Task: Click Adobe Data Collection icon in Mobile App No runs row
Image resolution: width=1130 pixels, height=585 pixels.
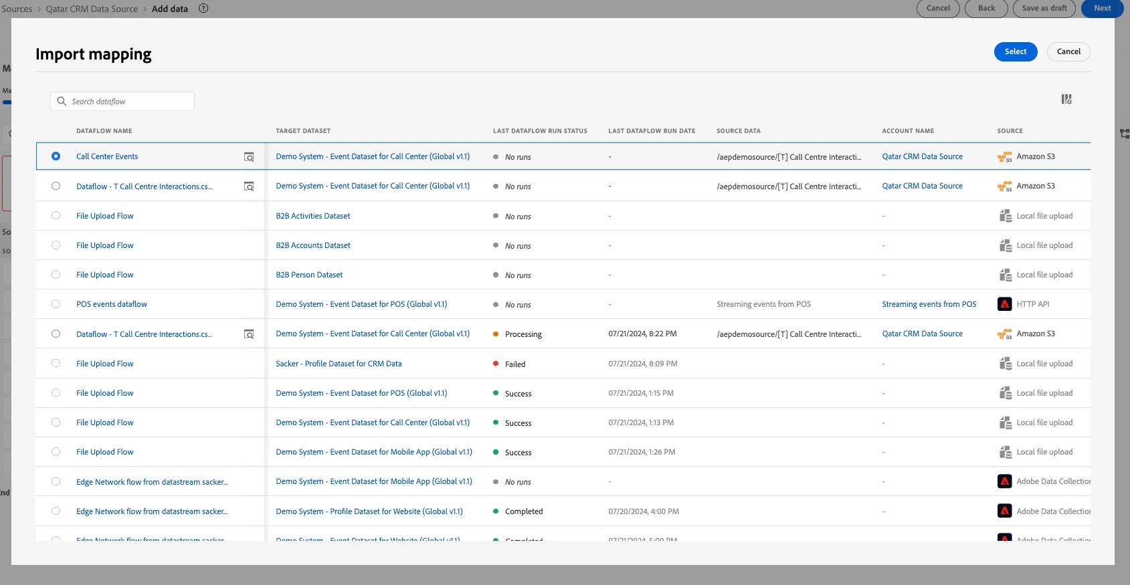Action: [x=1004, y=481]
